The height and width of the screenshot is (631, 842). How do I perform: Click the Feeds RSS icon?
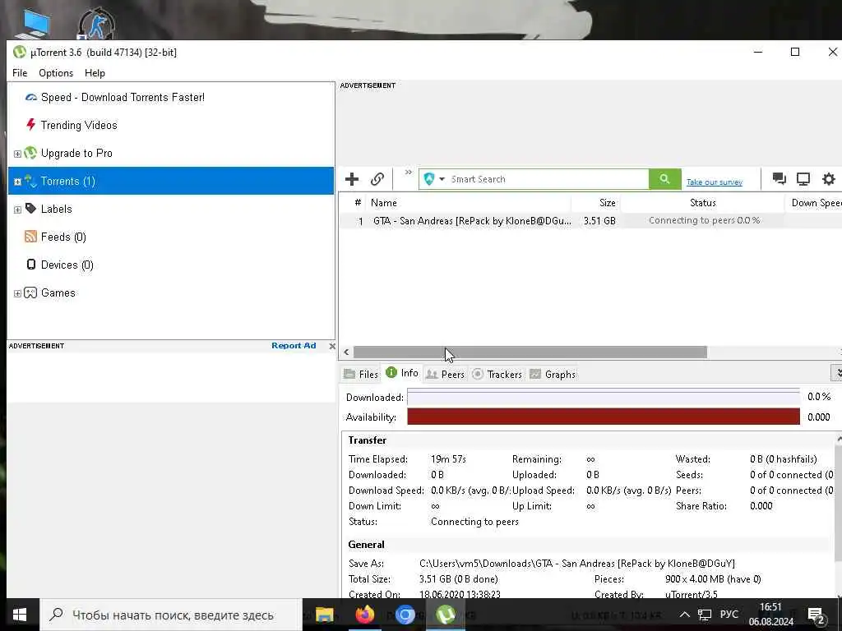coord(30,237)
